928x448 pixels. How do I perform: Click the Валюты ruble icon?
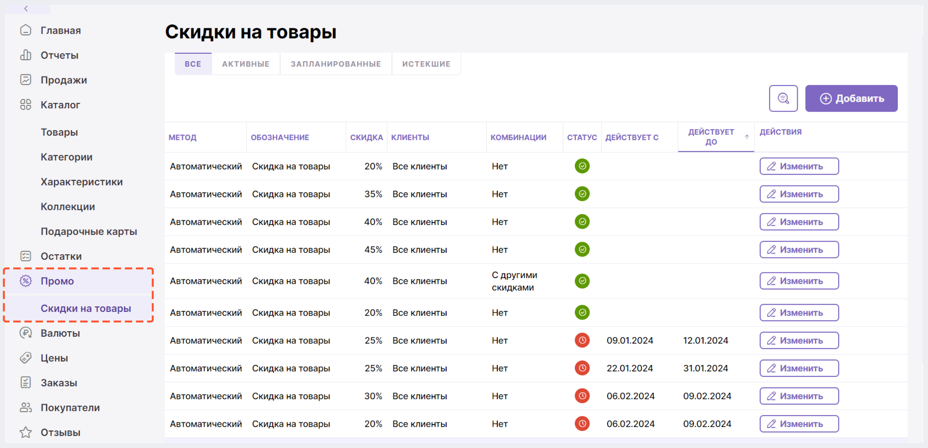pyautogui.click(x=25, y=333)
